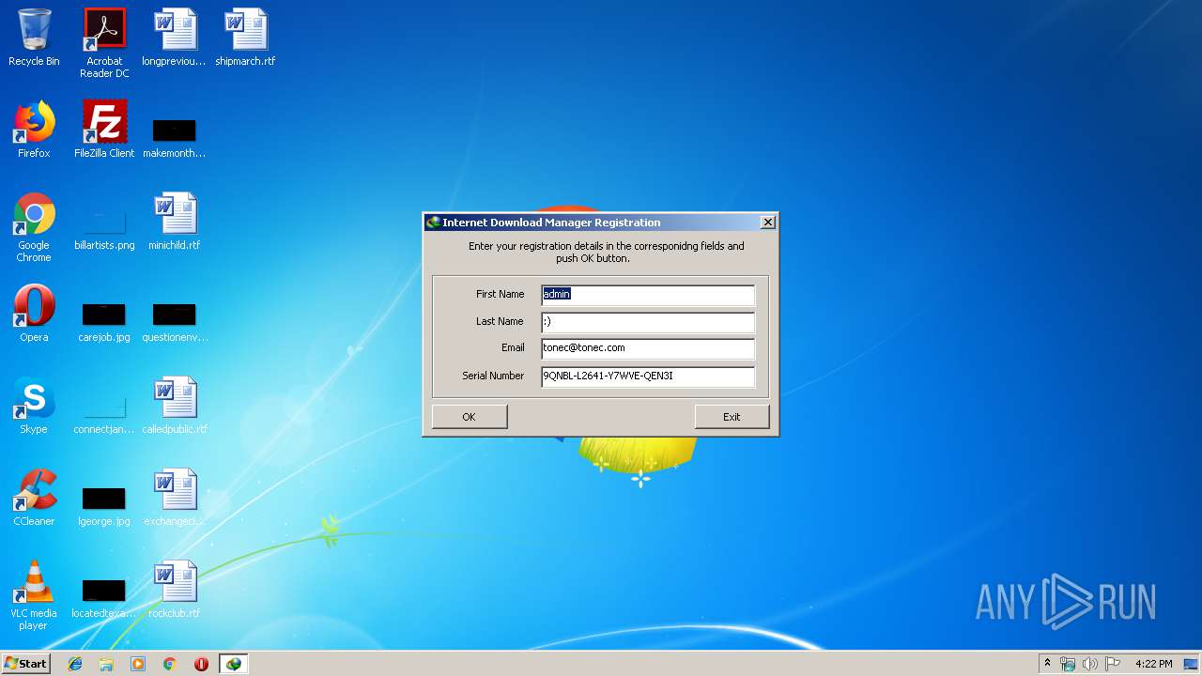Open Opera from the taskbar
This screenshot has height=676, width=1202.
click(x=201, y=664)
